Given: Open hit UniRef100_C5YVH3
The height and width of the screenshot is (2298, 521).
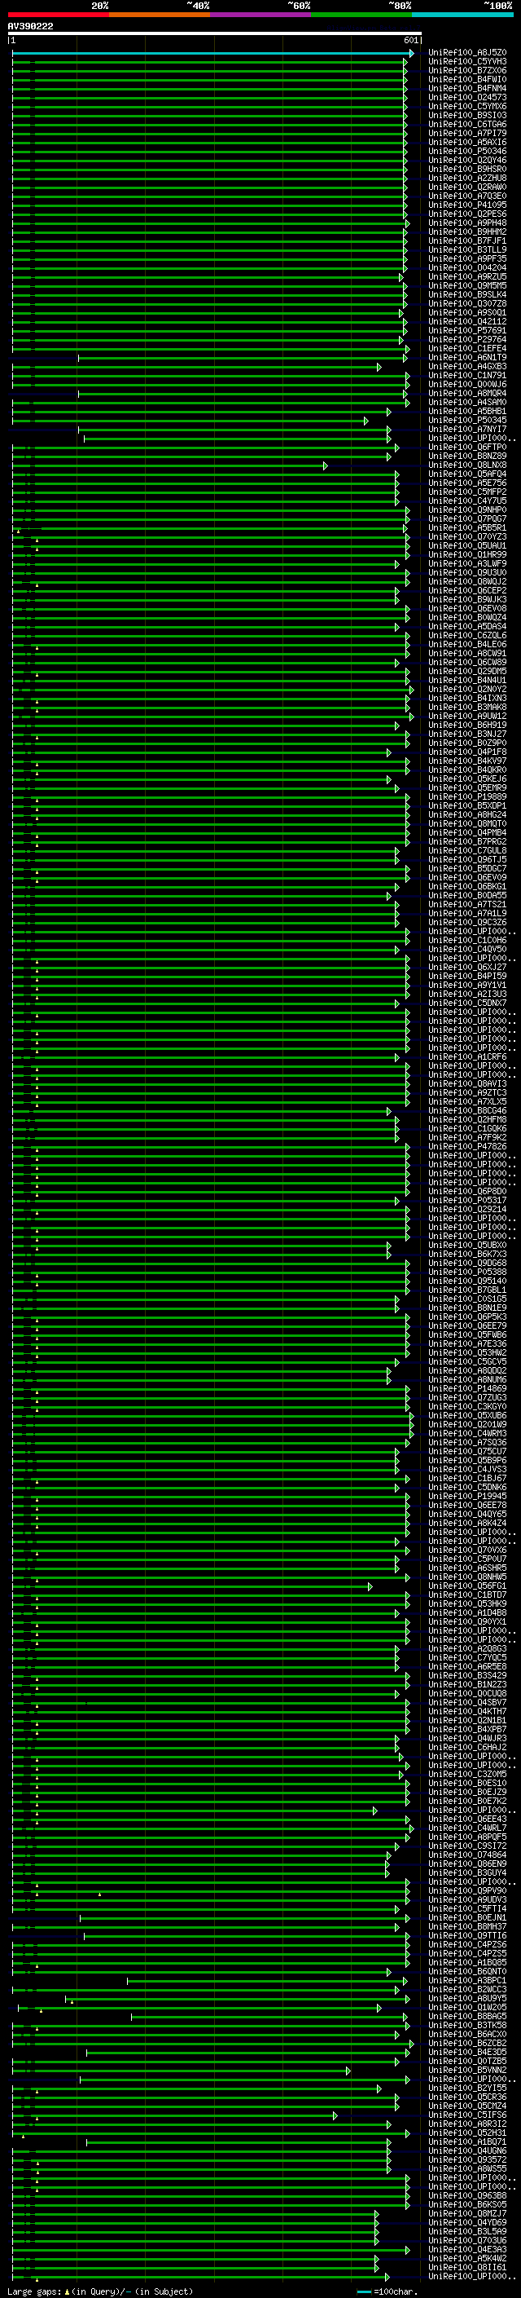Looking at the screenshot, I should coord(467,62).
